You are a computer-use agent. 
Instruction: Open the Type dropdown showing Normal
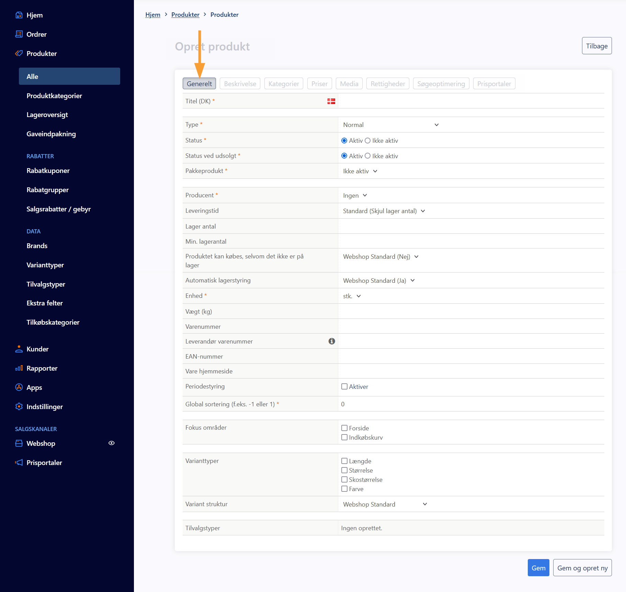tap(391, 125)
